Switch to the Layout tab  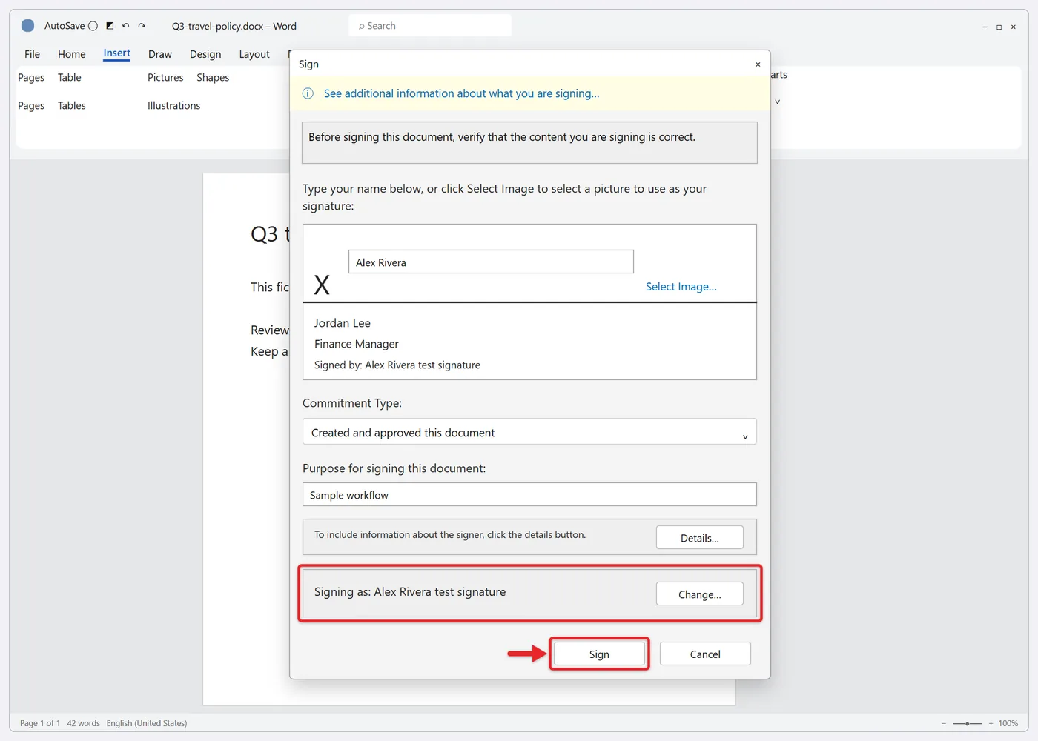[254, 54]
